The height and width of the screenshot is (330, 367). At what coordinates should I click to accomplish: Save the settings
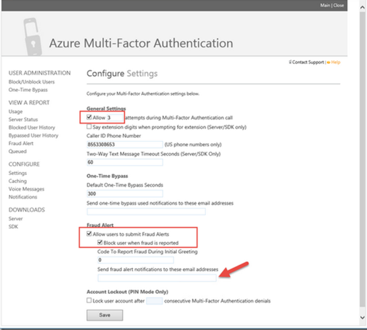pyautogui.click(x=105, y=315)
